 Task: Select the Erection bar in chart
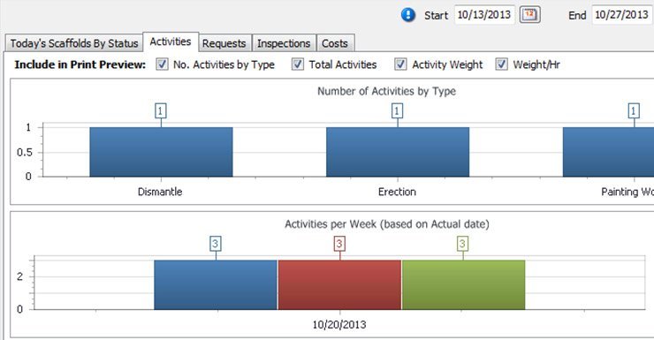click(x=398, y=152)
